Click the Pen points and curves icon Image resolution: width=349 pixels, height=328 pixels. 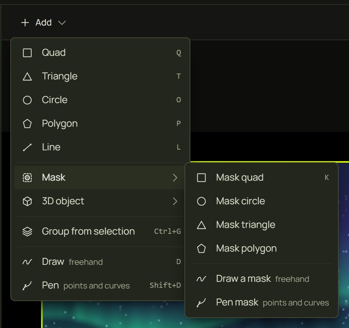coord(27,286)
